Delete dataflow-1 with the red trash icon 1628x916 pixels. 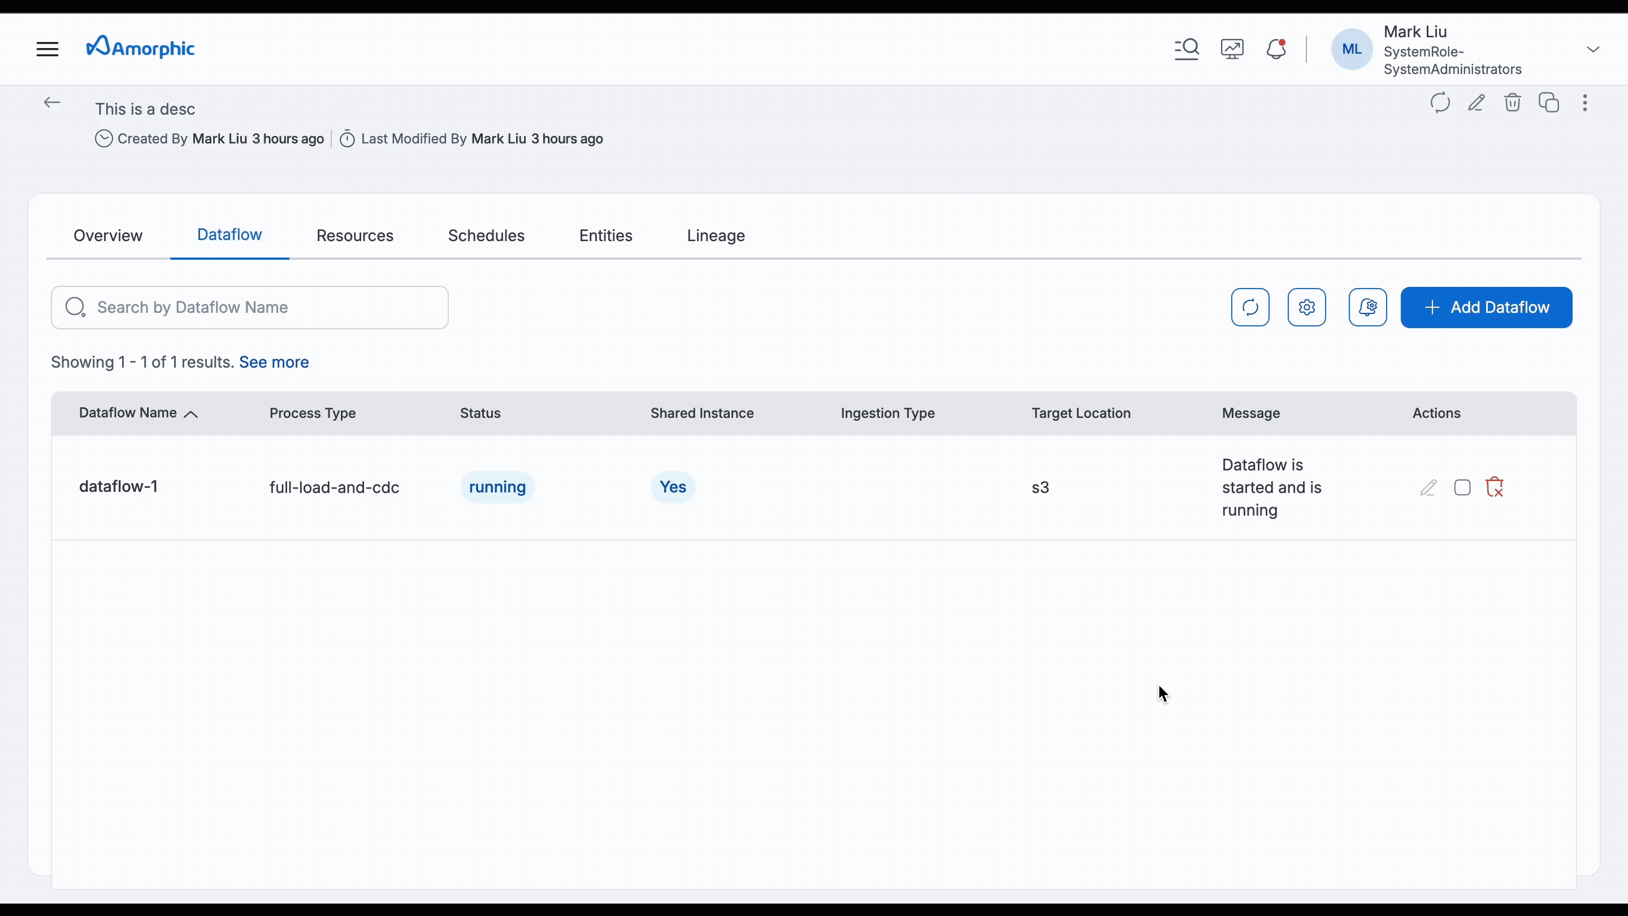pos(1495,487)
